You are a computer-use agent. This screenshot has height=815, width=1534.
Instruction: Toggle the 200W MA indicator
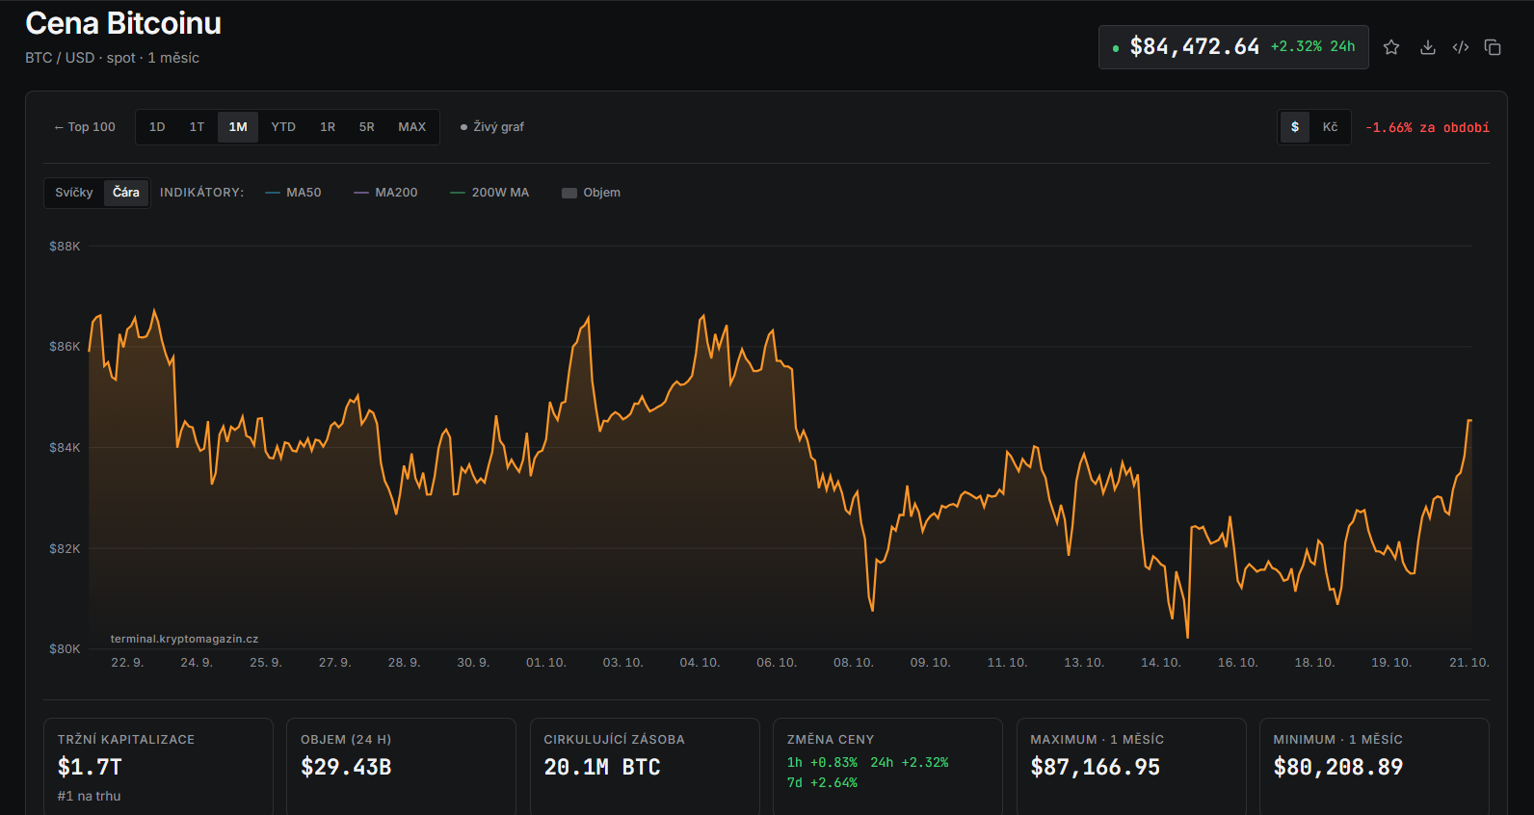[489, 193]
